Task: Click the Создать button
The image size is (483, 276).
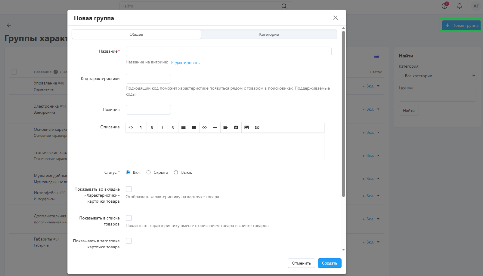Action: [x=330, y=263]
